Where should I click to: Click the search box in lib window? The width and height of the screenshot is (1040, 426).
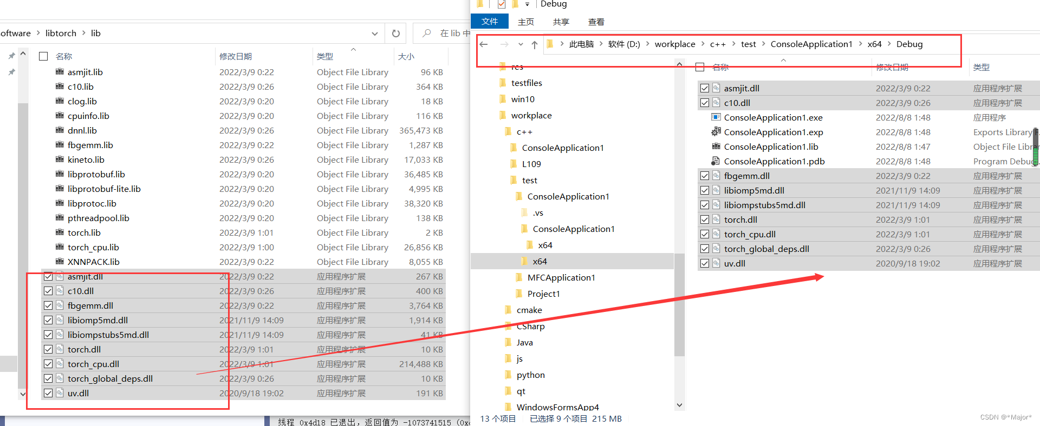click(442, 33)
